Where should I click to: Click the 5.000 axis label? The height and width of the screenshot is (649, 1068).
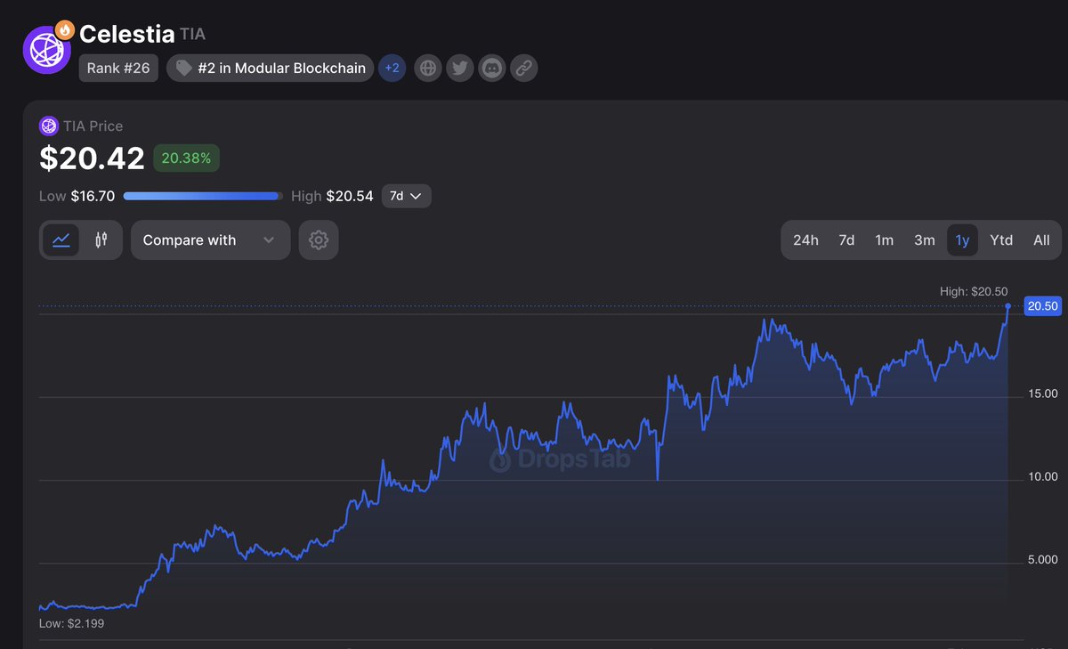click(1042, 559)
